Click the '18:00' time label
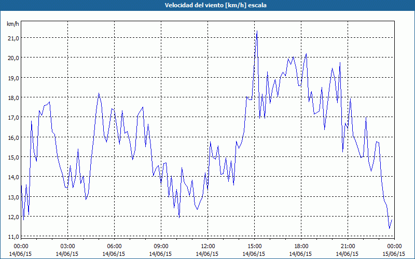Screen dimensions: 415x259 coord(301,247)
